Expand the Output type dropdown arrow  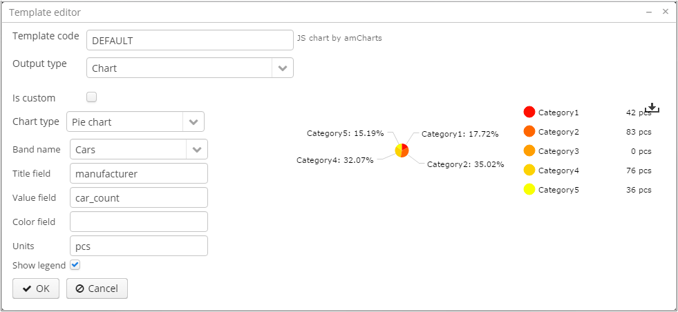pyautogui.click(x=282, y=68)
